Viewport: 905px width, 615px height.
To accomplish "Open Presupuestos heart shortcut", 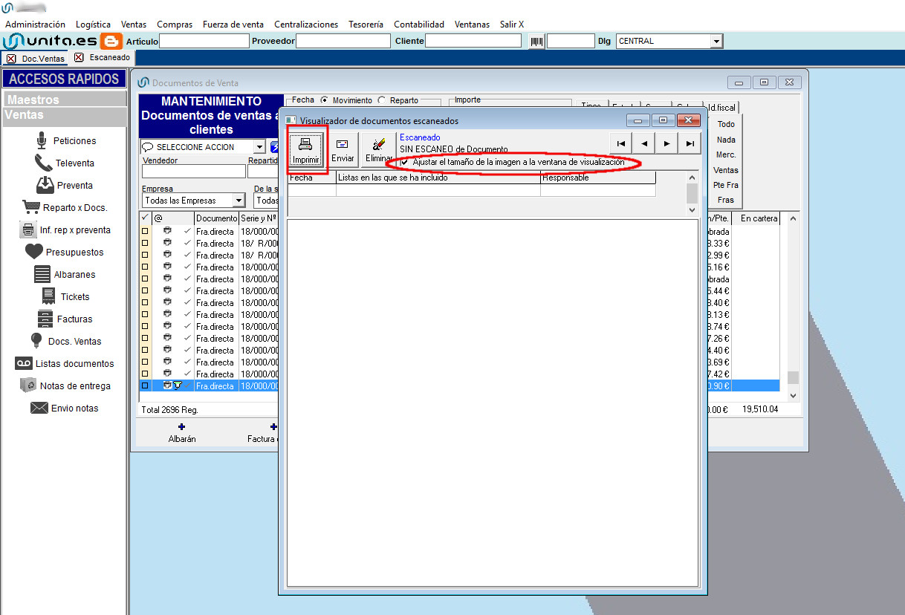I will [x=65, y=252].
